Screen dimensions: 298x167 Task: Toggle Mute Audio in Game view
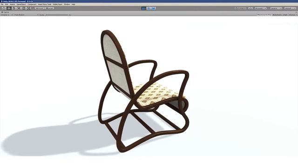(277, 15)
